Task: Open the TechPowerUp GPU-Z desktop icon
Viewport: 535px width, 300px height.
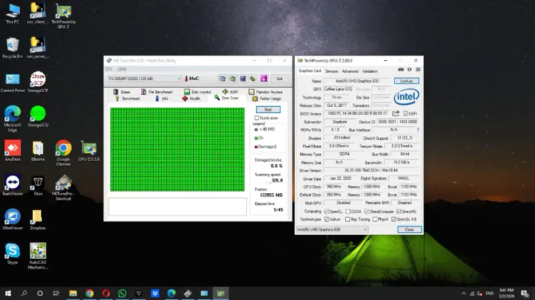Action: (x=64, y=16)
